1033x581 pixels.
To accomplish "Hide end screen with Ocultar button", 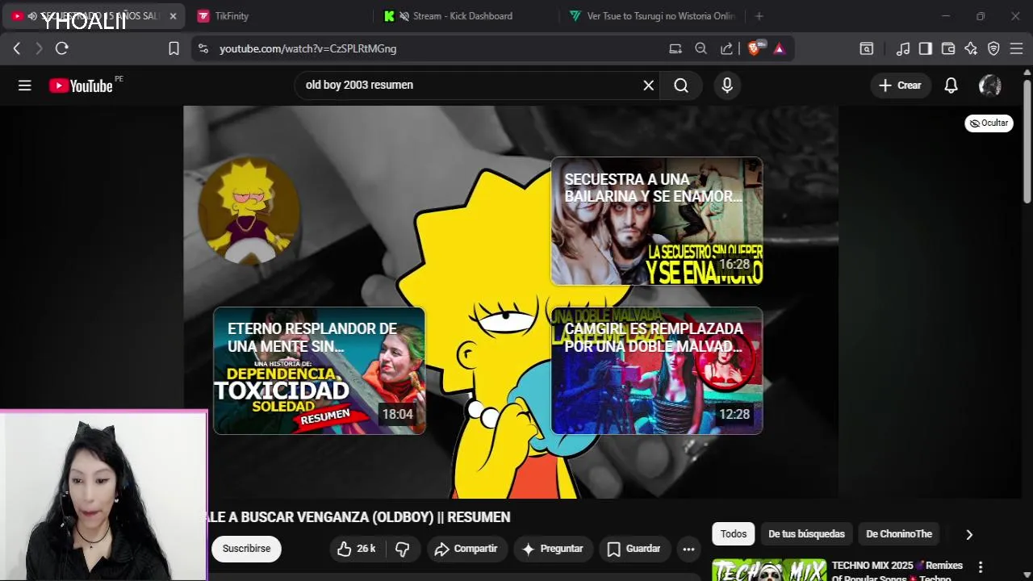I will (x=989, y=123).
